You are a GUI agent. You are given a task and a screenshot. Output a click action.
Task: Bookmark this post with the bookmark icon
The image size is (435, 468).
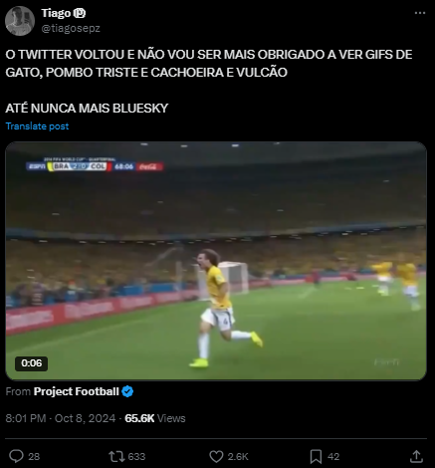point(316,456)
